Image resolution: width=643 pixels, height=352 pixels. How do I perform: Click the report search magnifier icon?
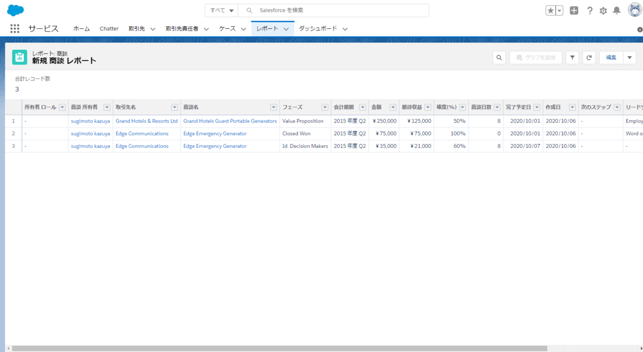tap(499, 58)
